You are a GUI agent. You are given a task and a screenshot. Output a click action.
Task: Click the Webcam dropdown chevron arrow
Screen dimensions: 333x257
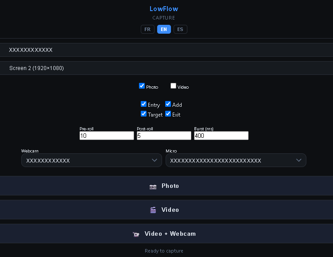[x=155, y=160]
